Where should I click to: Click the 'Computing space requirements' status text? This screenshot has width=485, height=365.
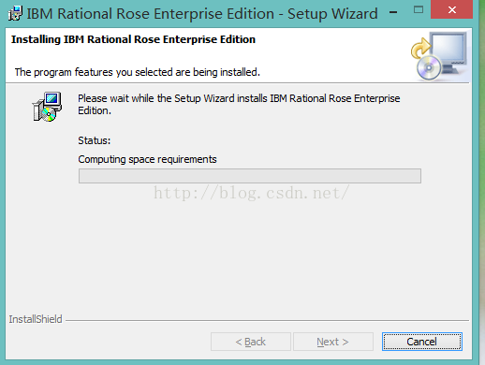[147, 159]
